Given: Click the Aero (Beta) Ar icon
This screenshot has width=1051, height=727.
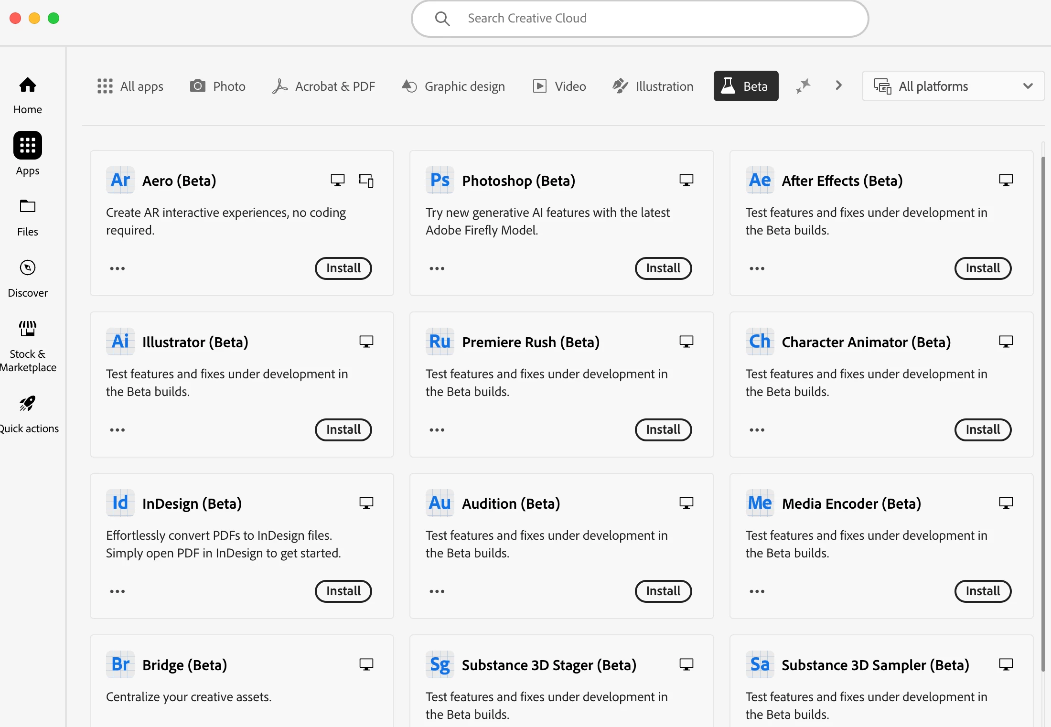Looking at the screenshot, I should pyautogui.click(x=120, y=180).
